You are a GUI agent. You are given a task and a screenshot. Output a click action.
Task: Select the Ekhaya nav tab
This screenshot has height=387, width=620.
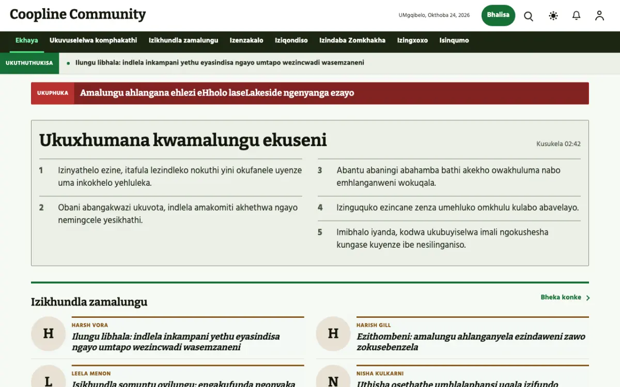click(x=27, y=40)
